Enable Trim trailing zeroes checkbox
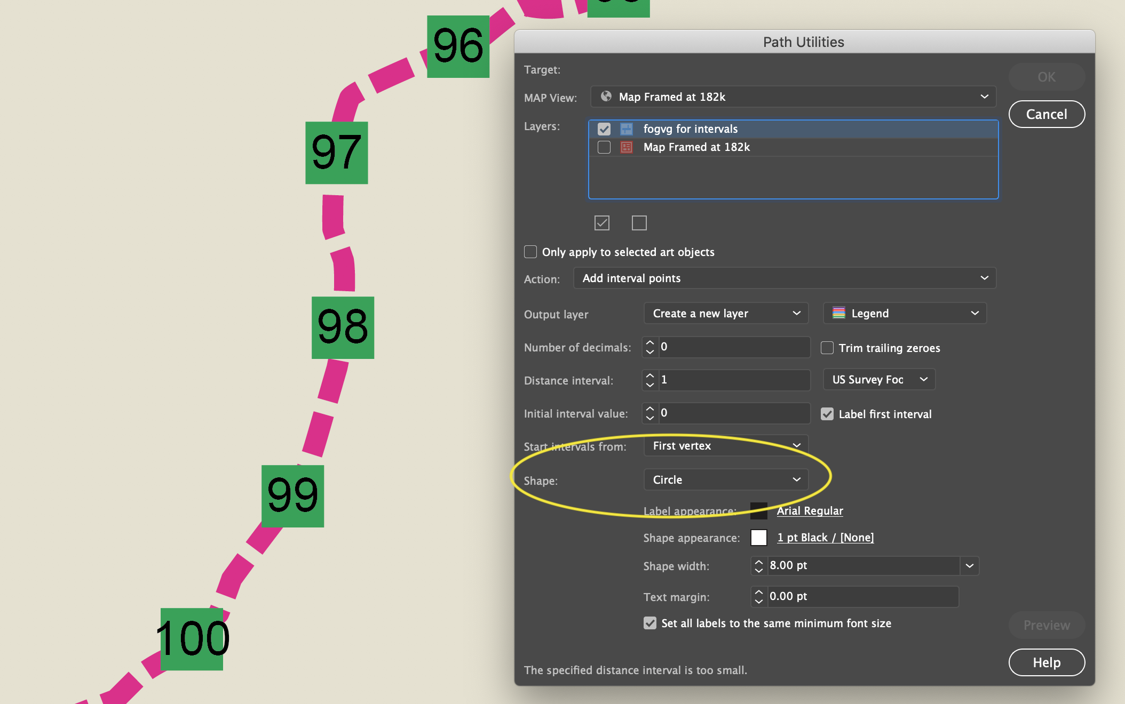Image resolution: width=1125 pixels, height=704 pixels. pyautogui.click(x=827, y=348)
